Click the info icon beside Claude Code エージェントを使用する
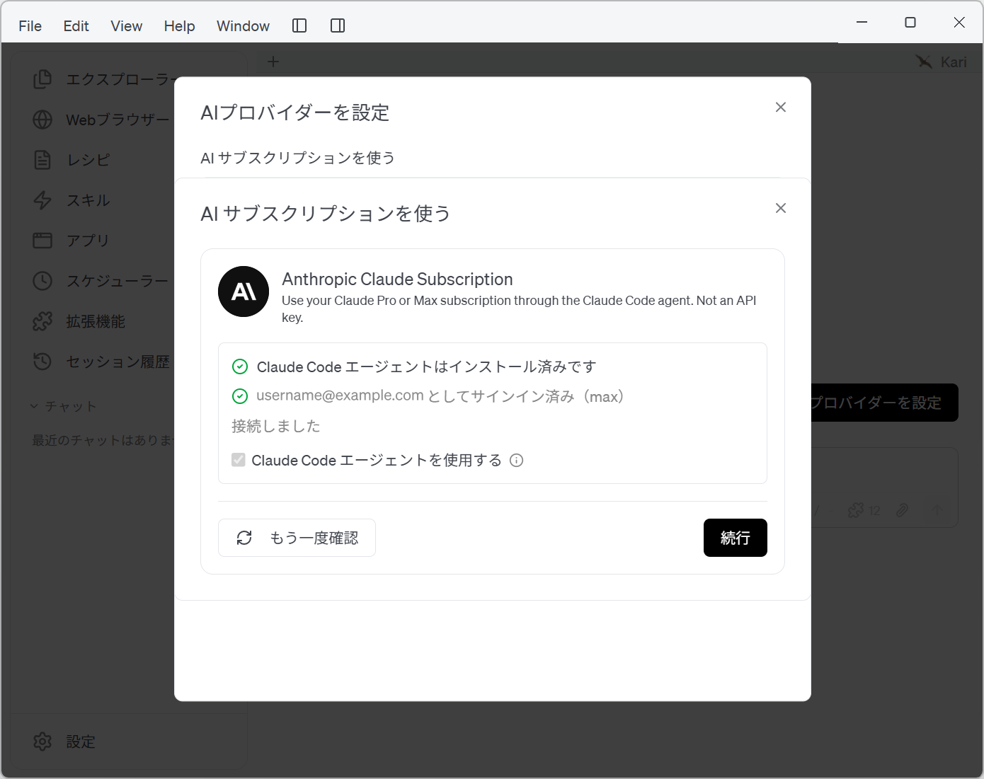This screenshot has height=779, width=984. [x=517, y=461]
